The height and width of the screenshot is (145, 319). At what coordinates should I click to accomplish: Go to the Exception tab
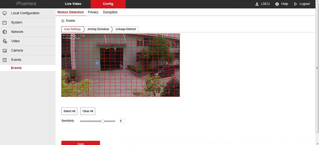(110, 12)
